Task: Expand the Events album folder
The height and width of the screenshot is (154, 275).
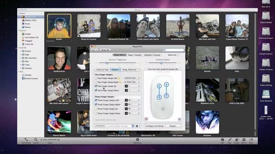Action: tap(21, 51)
